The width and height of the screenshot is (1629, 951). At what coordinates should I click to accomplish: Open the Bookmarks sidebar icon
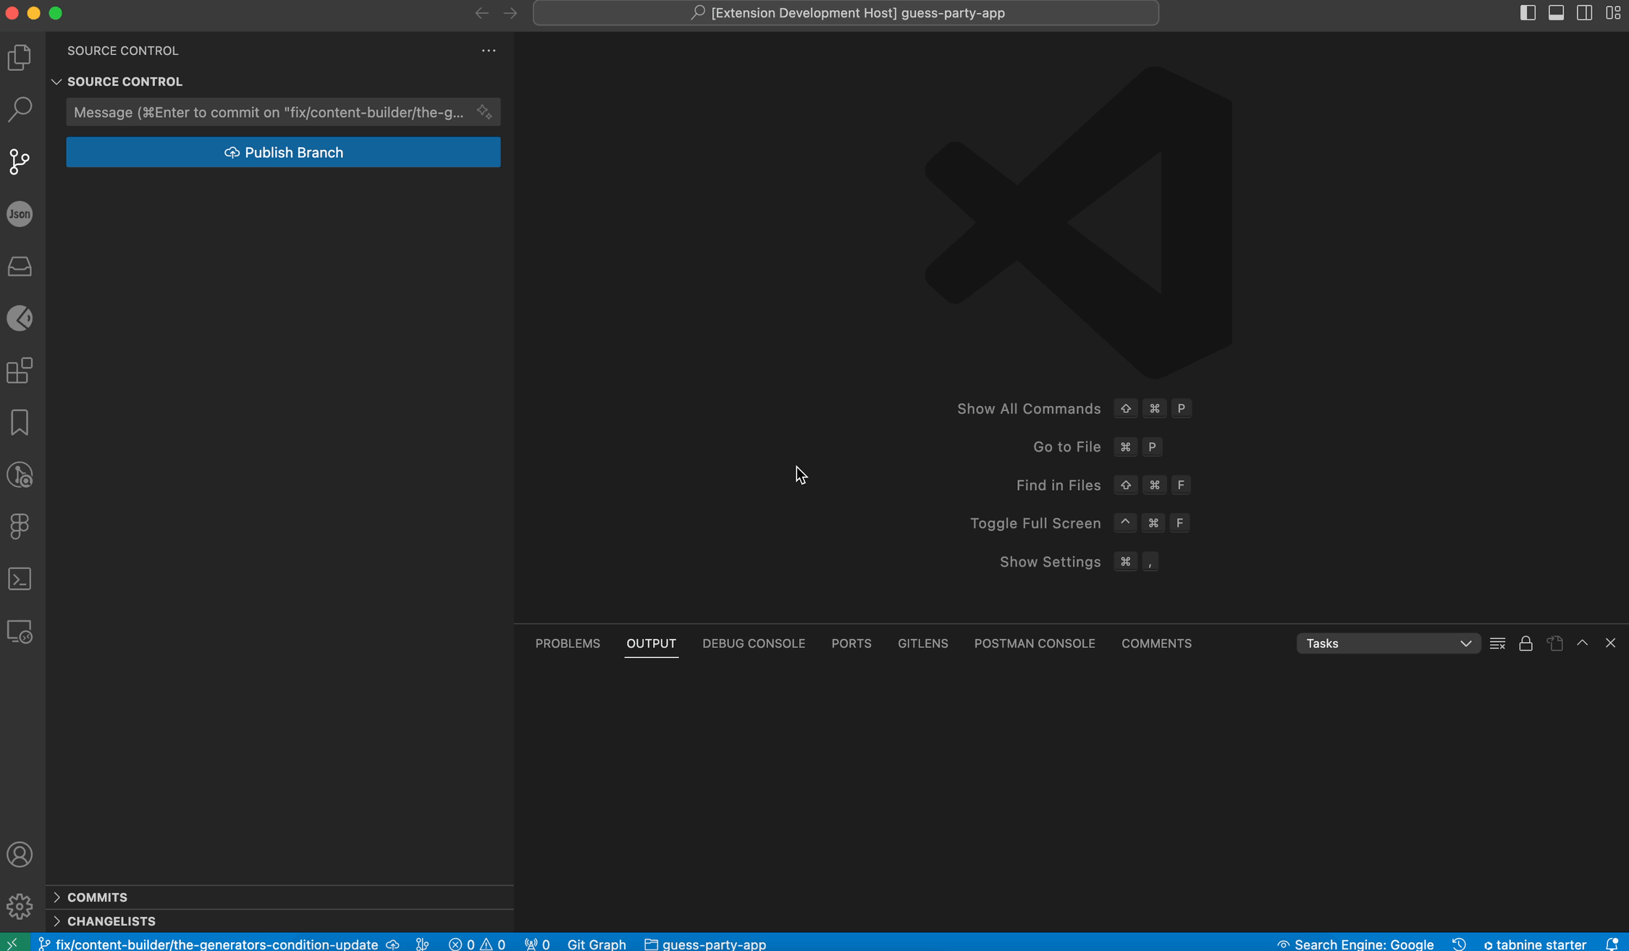[x=20, y=423]
